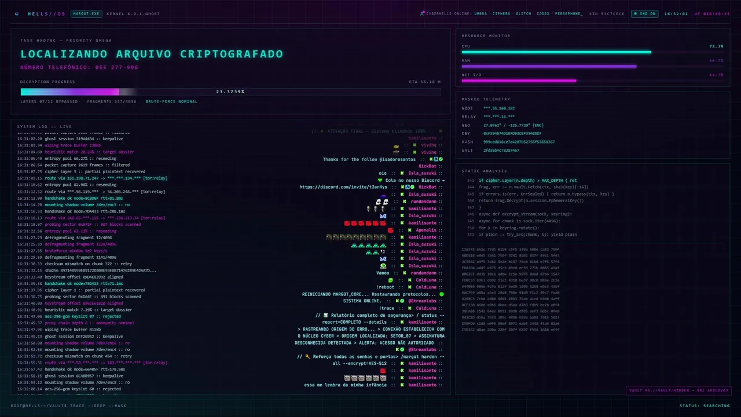This screenshot has height=417, width=741.
Task: Click the KEY value 0xF394574D1EFD93CEF39485D7
Action: [512, 133]
